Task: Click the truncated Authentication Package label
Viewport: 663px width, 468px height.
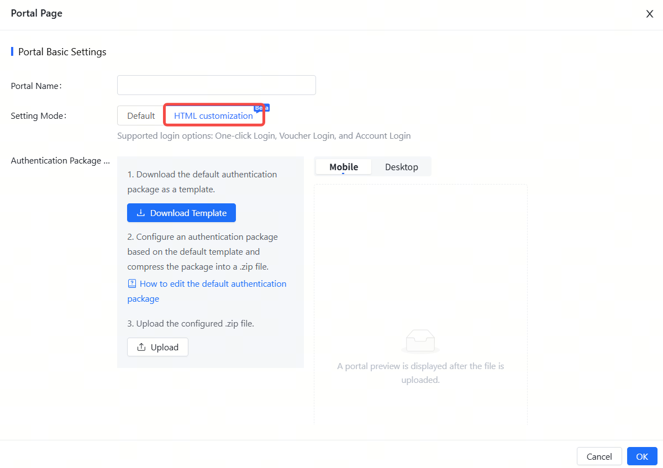Action: [x=60, y=160]
